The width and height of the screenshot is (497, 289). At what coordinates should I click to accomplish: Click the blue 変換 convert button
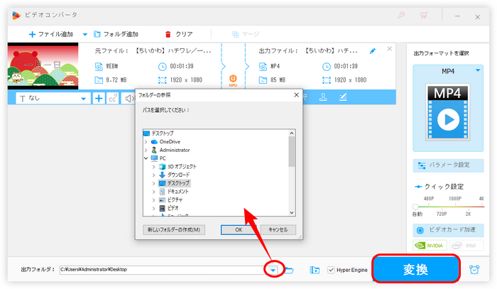(416, 269)
